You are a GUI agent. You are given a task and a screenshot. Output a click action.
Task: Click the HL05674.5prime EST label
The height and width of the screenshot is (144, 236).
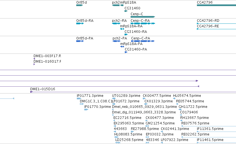point(187,96)
